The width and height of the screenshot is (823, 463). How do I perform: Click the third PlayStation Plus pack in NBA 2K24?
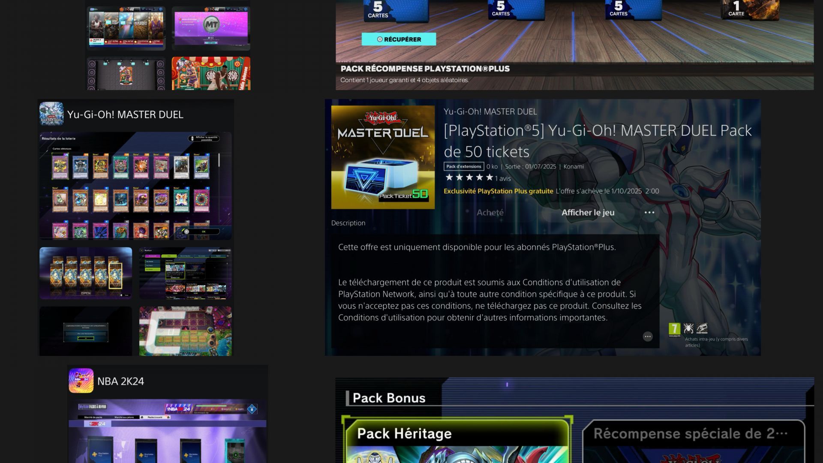[x=191, y=451]
